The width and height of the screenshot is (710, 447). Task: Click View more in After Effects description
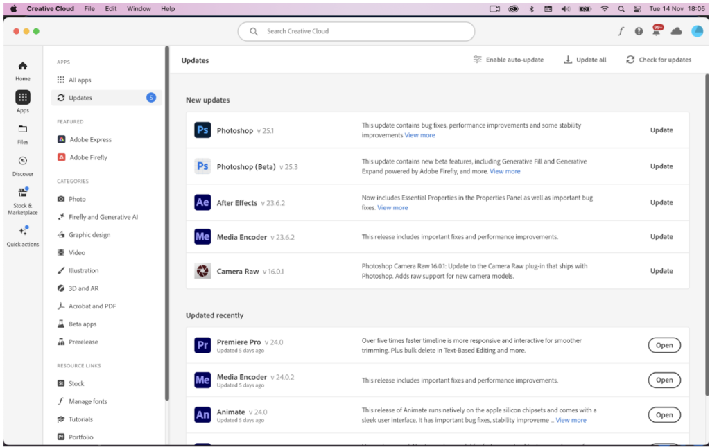392,208
